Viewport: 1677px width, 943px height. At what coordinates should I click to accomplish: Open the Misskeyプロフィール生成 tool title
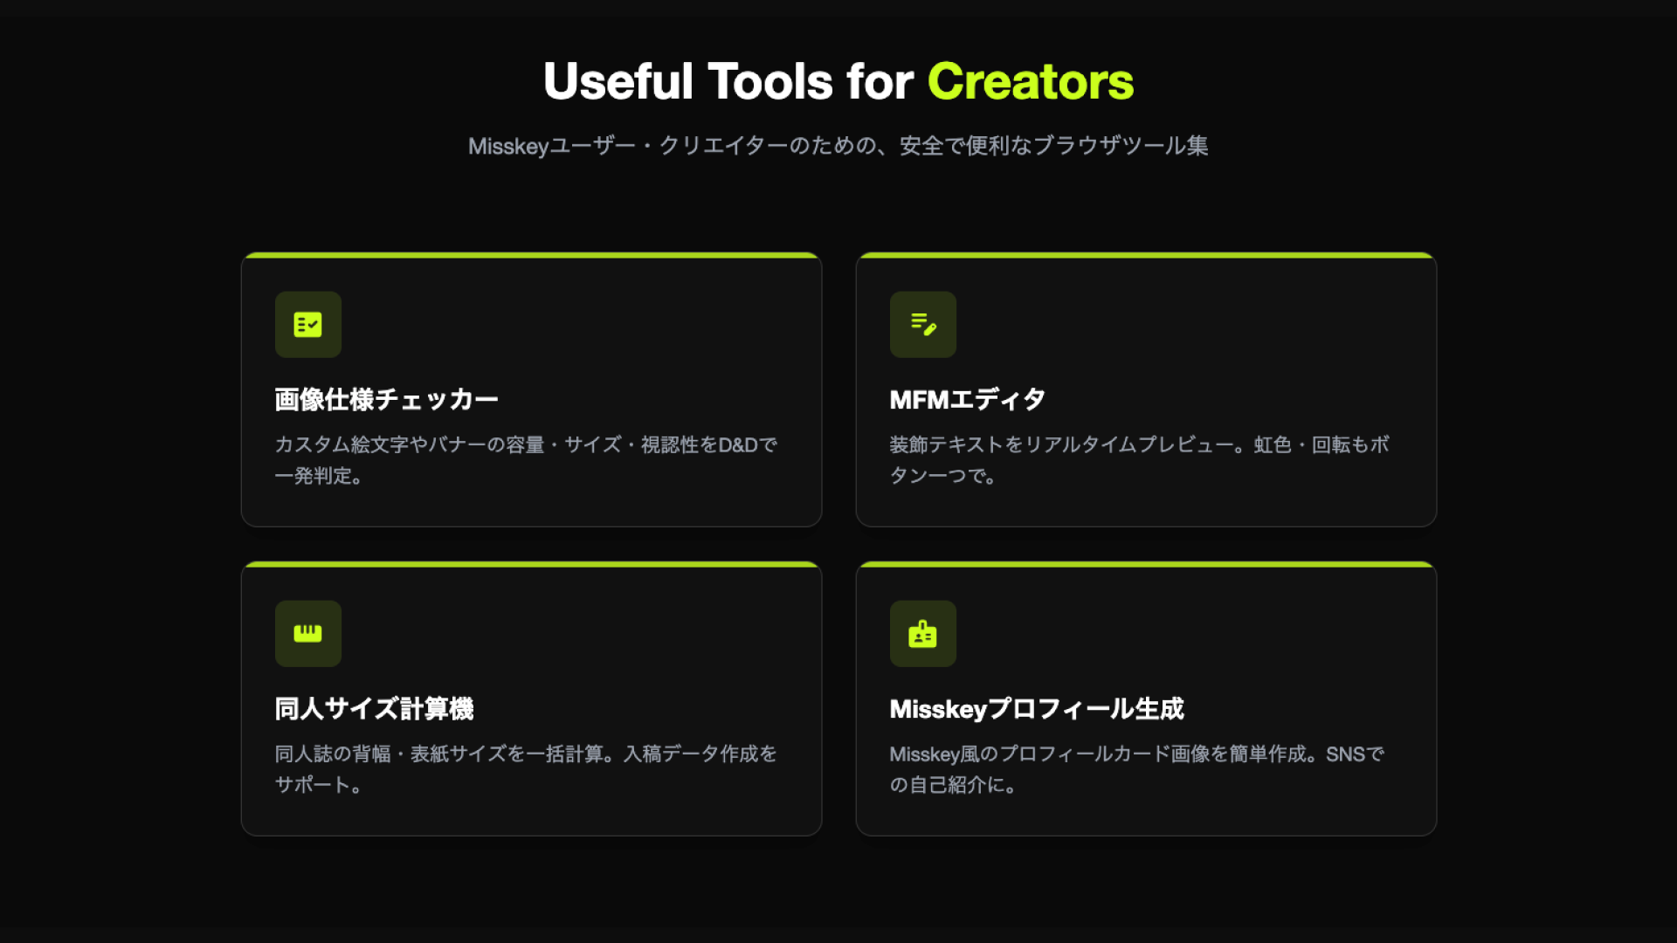pos(1037,709)
